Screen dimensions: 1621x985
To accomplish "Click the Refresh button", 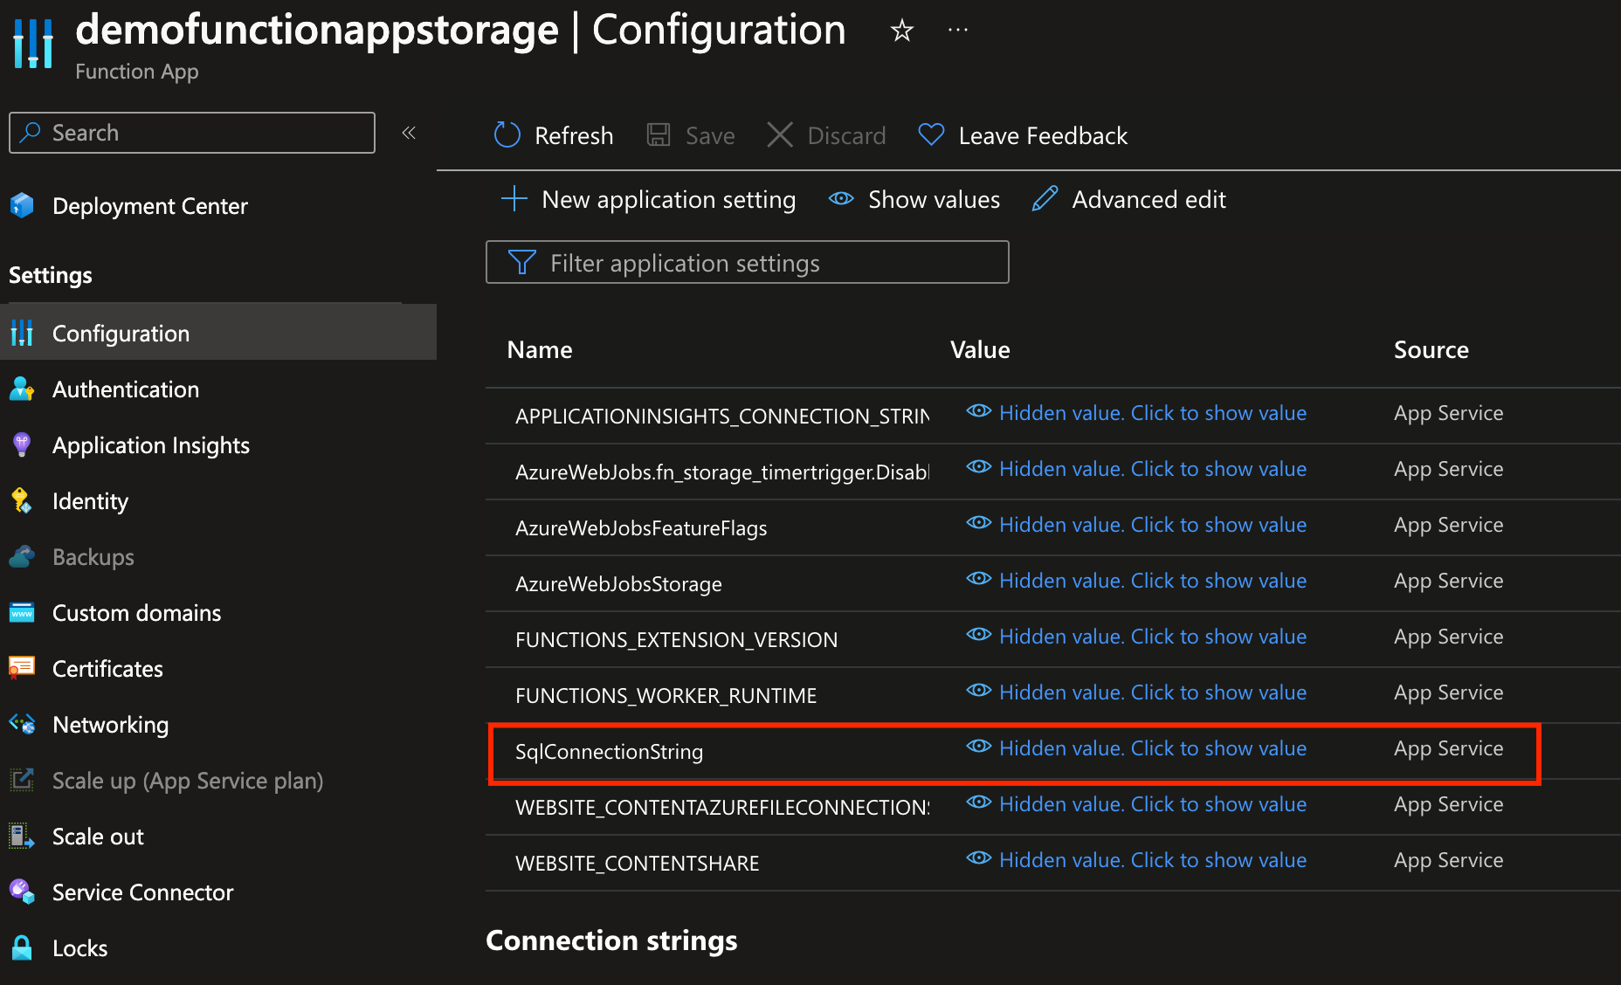I will pyautogui.click(x=554, y=135).
